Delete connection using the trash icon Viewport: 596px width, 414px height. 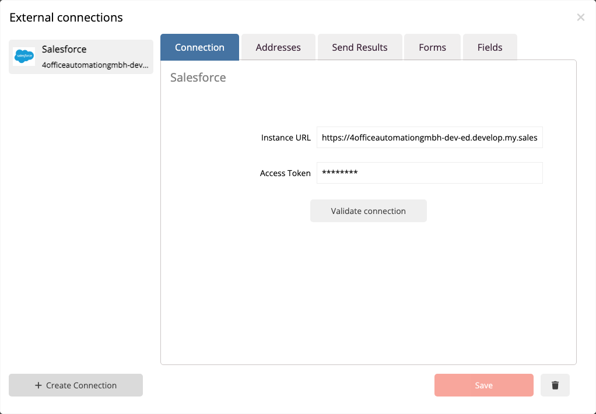(555, 385)
